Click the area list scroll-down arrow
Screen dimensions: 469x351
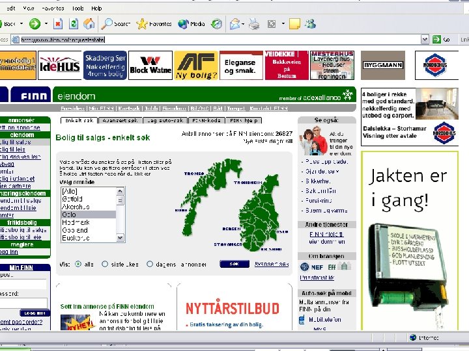coord(121,238)
